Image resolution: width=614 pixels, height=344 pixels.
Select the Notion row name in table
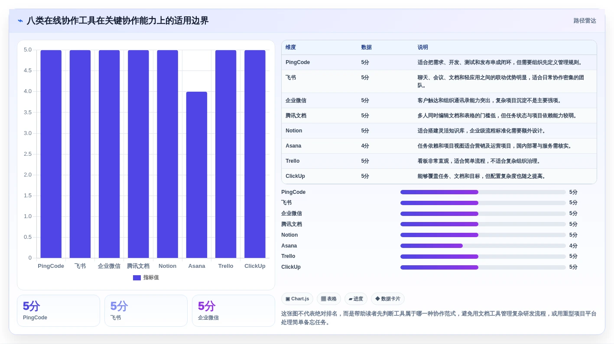(x=294, y=131)
